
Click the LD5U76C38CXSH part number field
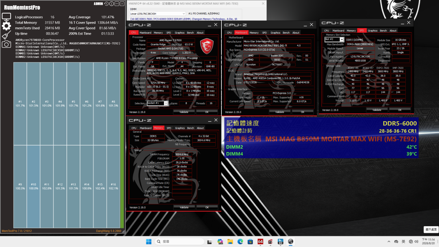tap(360, 56)
